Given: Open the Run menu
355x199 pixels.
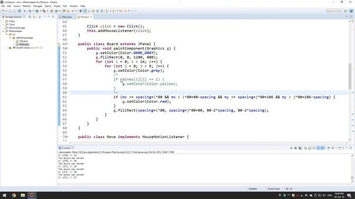Looking at the screenshot, I should pos(65,6).
